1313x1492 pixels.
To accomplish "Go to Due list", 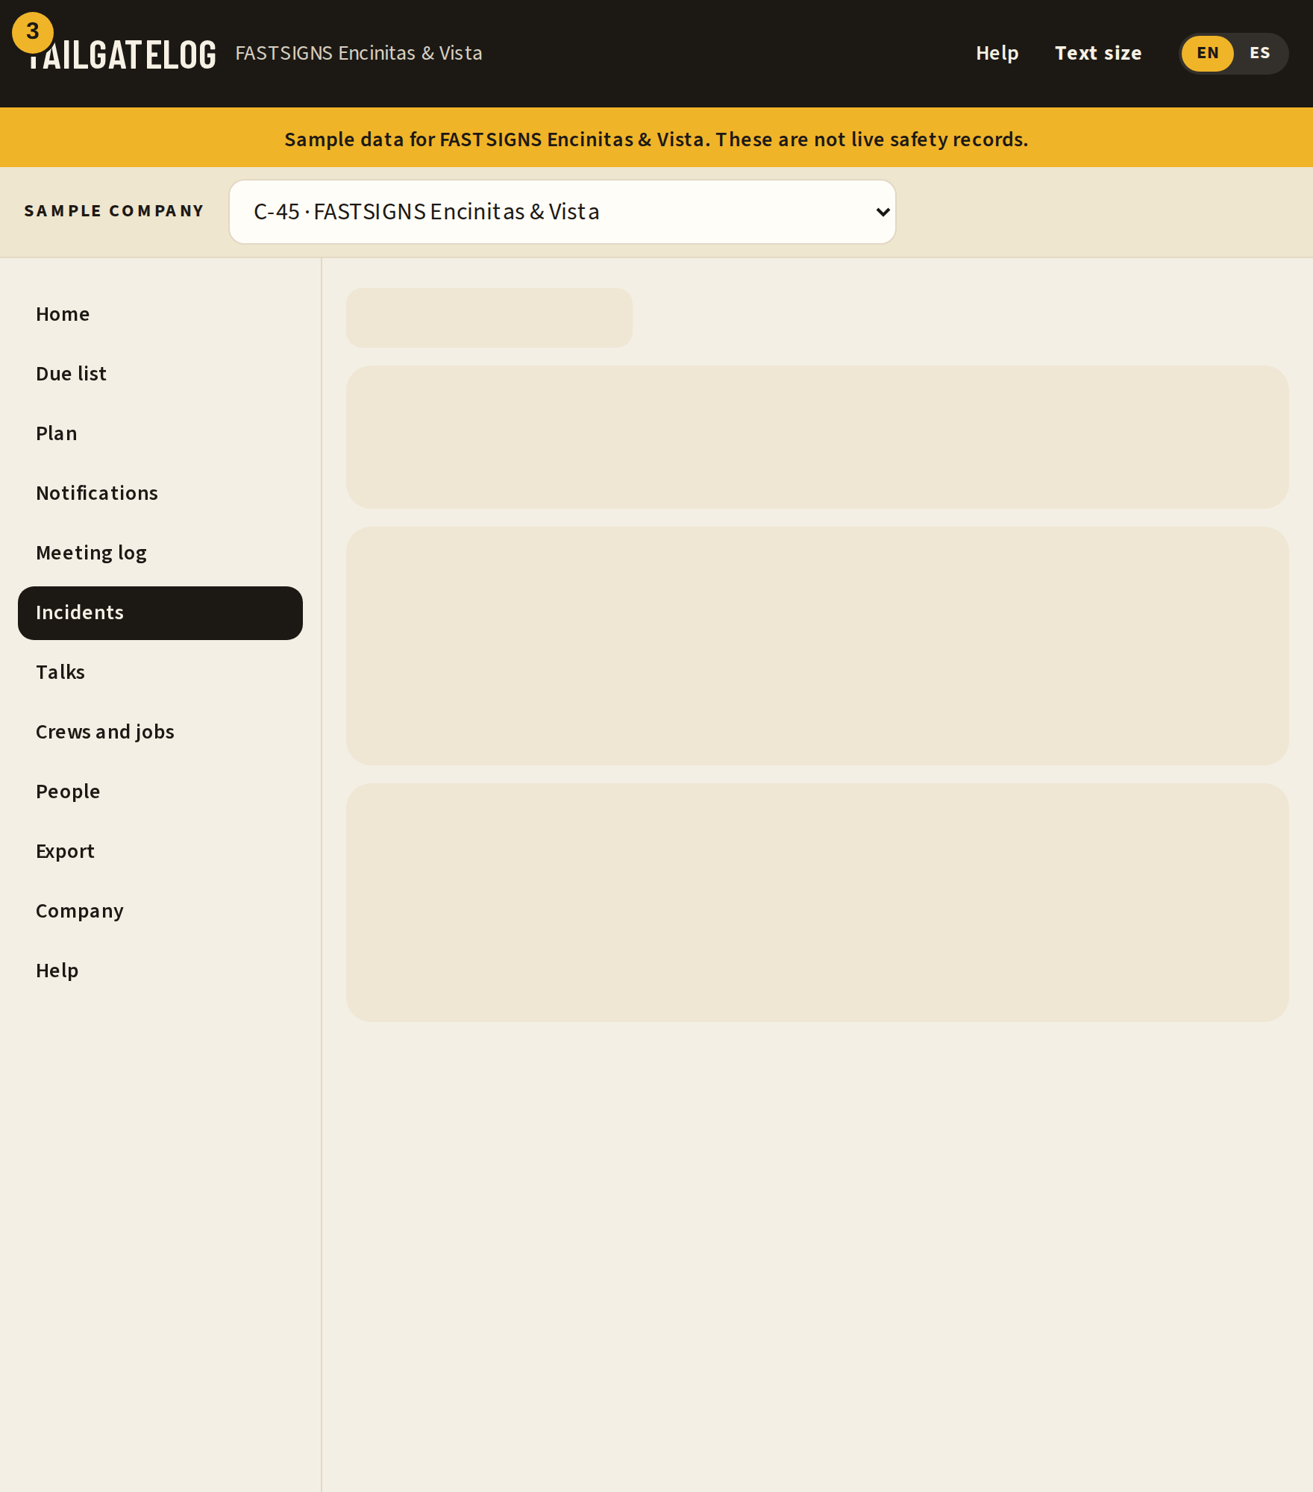I will (x=160, y=374).
